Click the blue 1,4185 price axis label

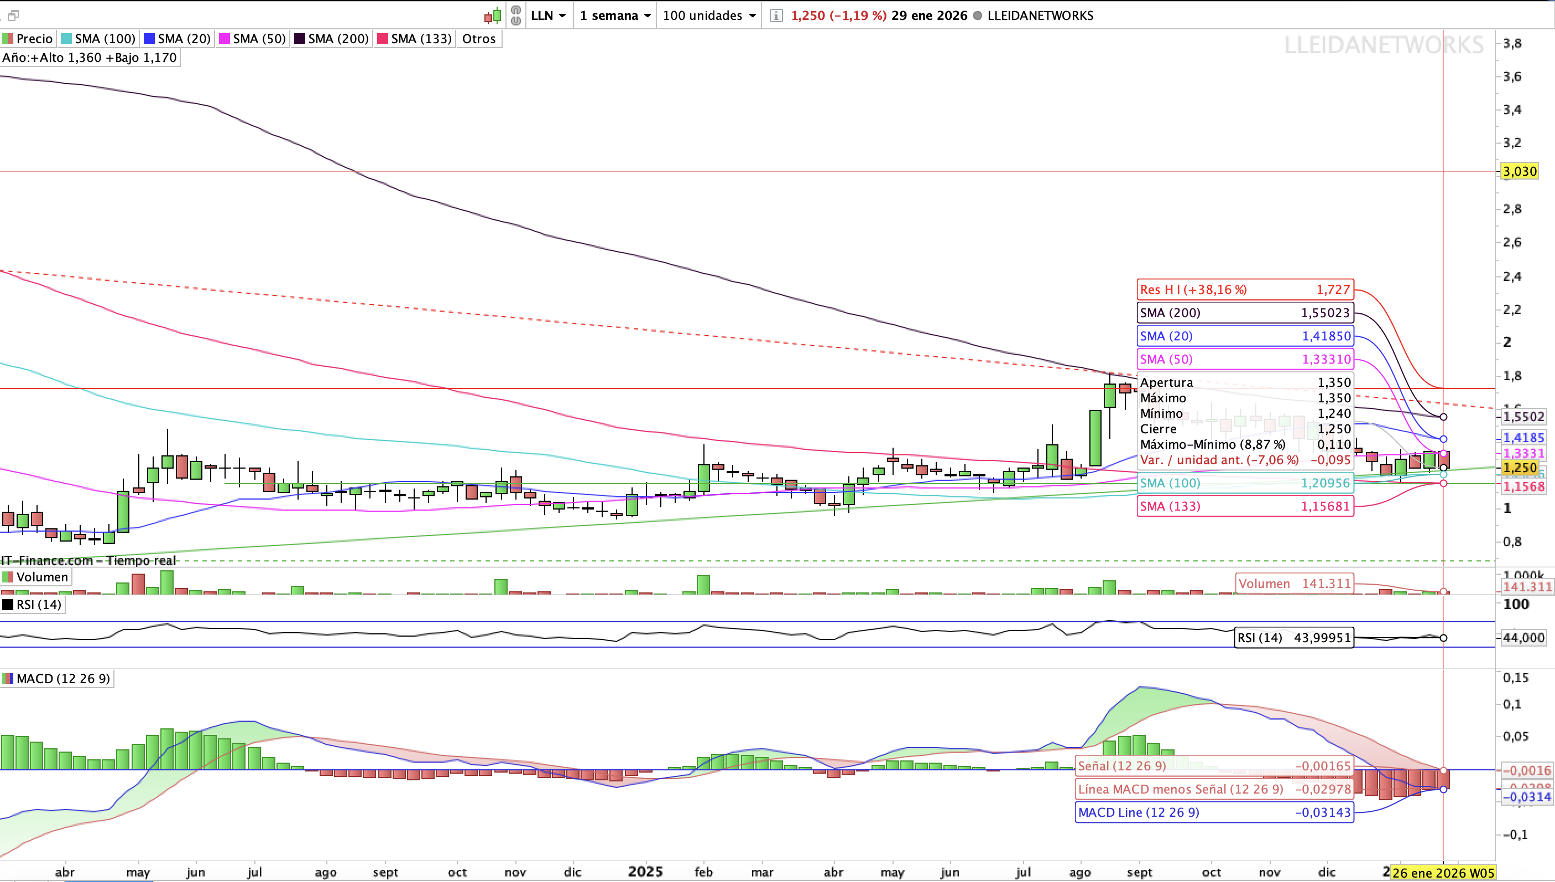pyautogui.click(x=1523, y=438)
